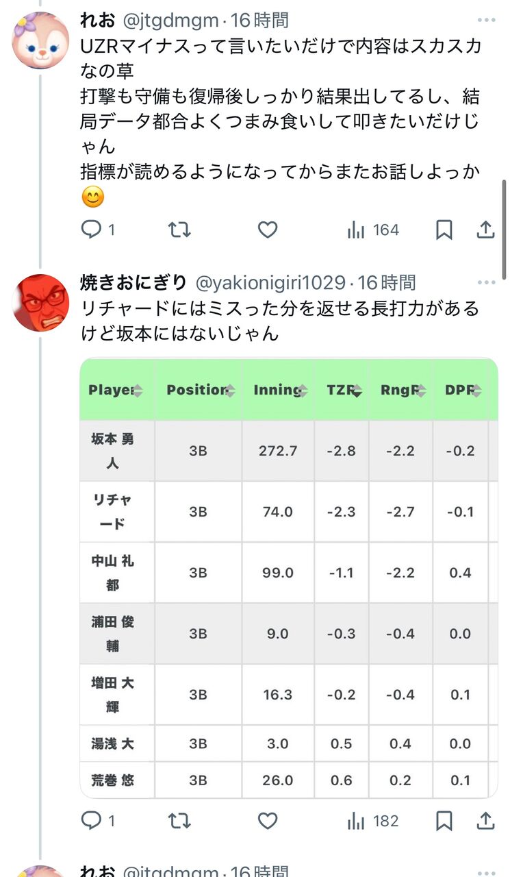Reply to れお's UZR tweet
This screenshot has height=877, width=510.
click(x=91, y=230)
